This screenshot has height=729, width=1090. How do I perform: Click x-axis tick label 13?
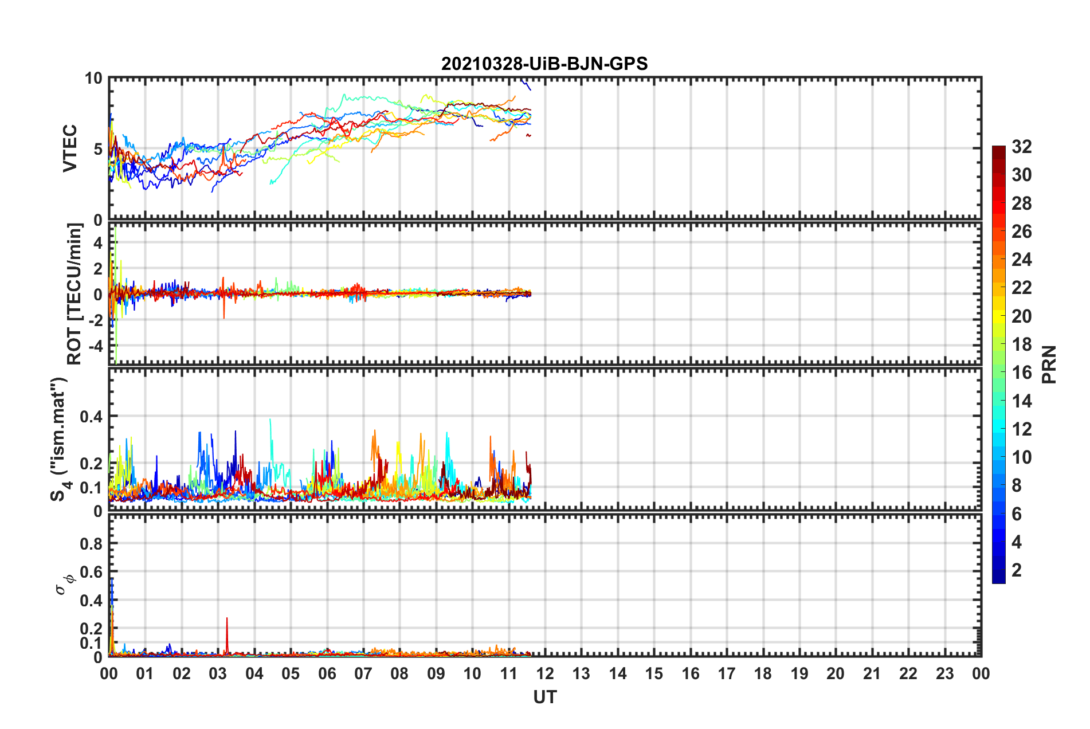[581, 673]
